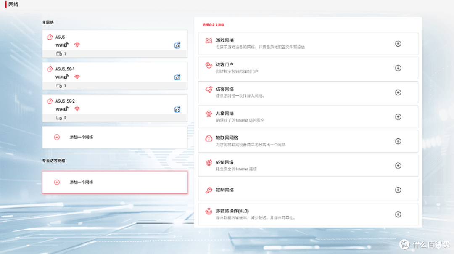Click the WiFi 7 label on ASUS card
Screen dimensions: 454x254
[62, 45]
